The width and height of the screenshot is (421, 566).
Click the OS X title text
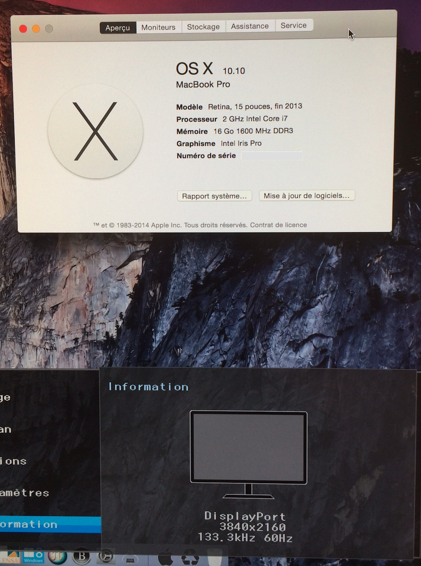tap(194, 69)
